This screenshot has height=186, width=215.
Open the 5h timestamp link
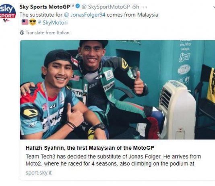(x=136, y=7)
